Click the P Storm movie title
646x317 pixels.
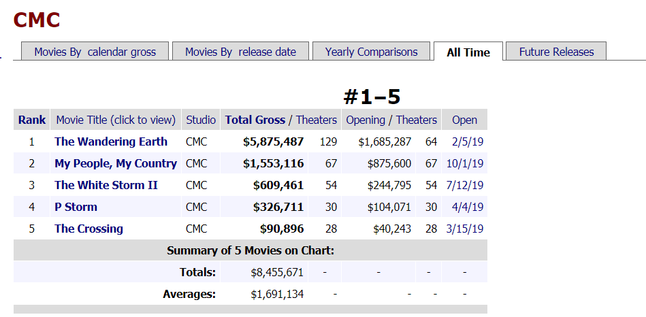pyautogui.click(x=76, y=207)
